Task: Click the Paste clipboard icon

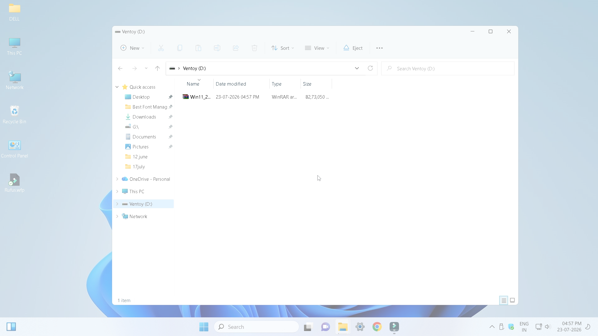Action: tap(198, 48)
